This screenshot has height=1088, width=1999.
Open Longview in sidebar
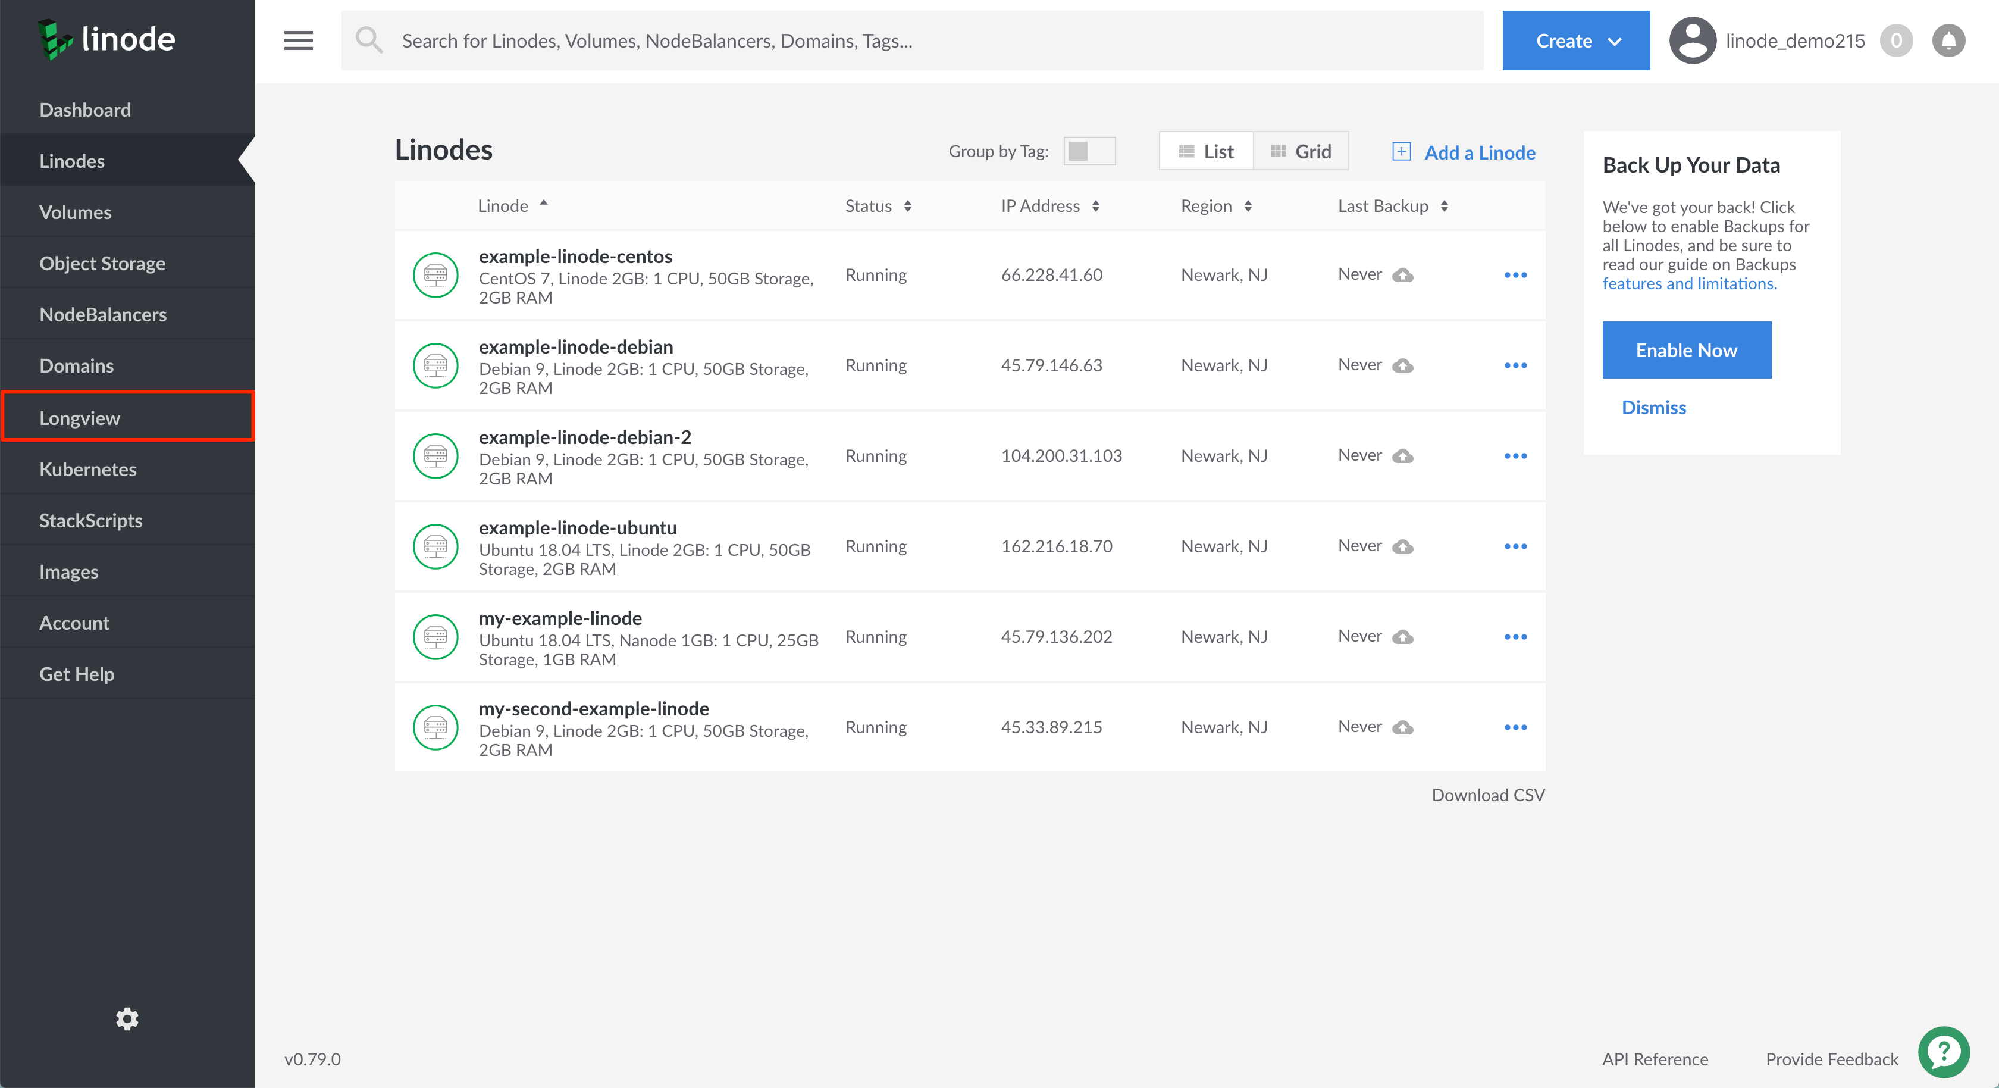tap(127, 417)
